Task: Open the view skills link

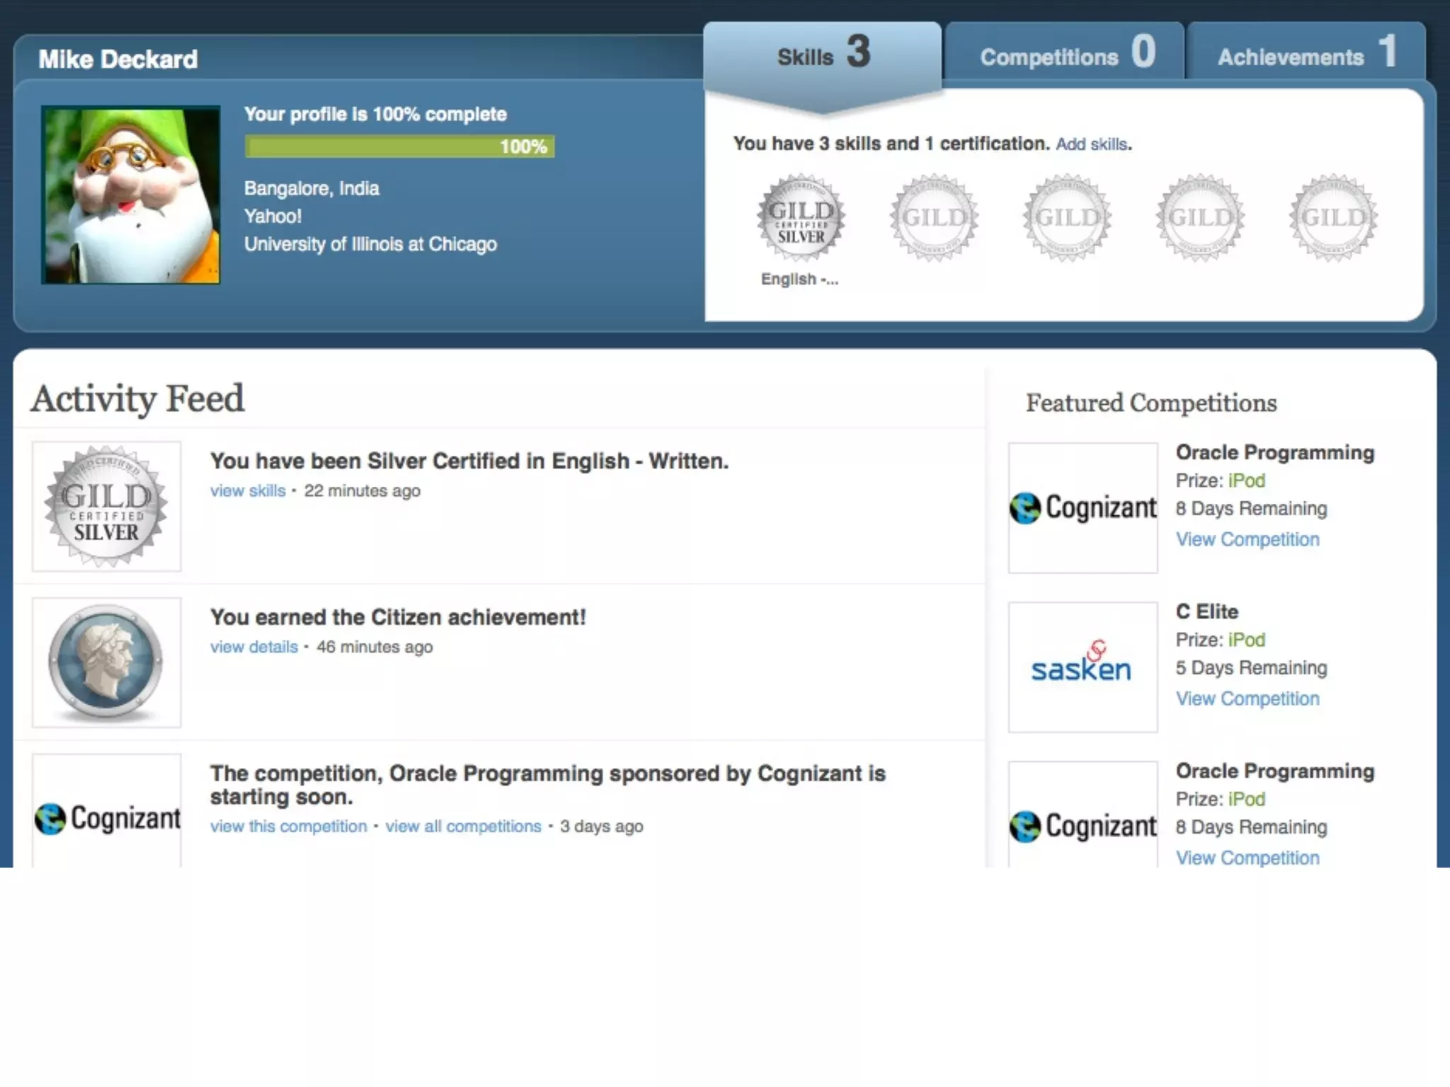Action: coord(248,490)
